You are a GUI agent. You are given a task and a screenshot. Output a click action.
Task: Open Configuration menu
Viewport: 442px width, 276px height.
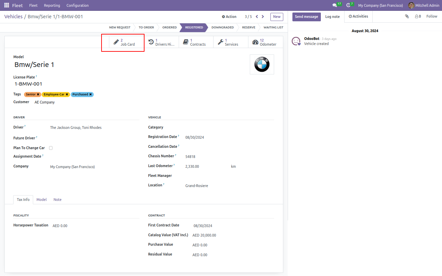click(x=78, y=5)
